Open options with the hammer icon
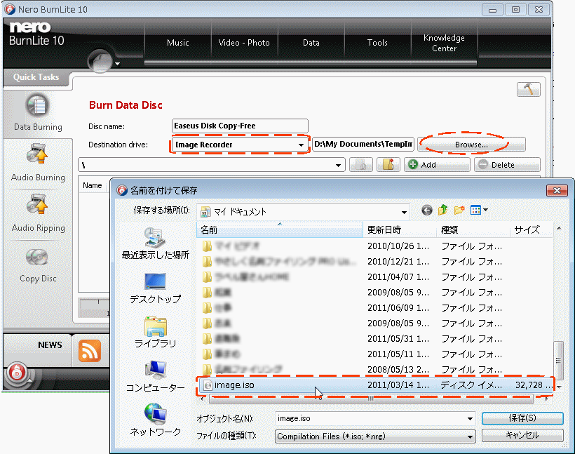 pyautogui.click(x=528, y=90)
